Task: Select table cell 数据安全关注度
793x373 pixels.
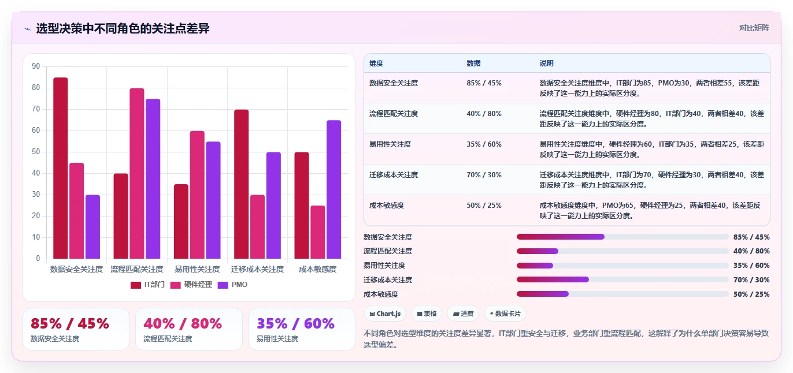Action: pyautogui.click(x=394, y=83)
